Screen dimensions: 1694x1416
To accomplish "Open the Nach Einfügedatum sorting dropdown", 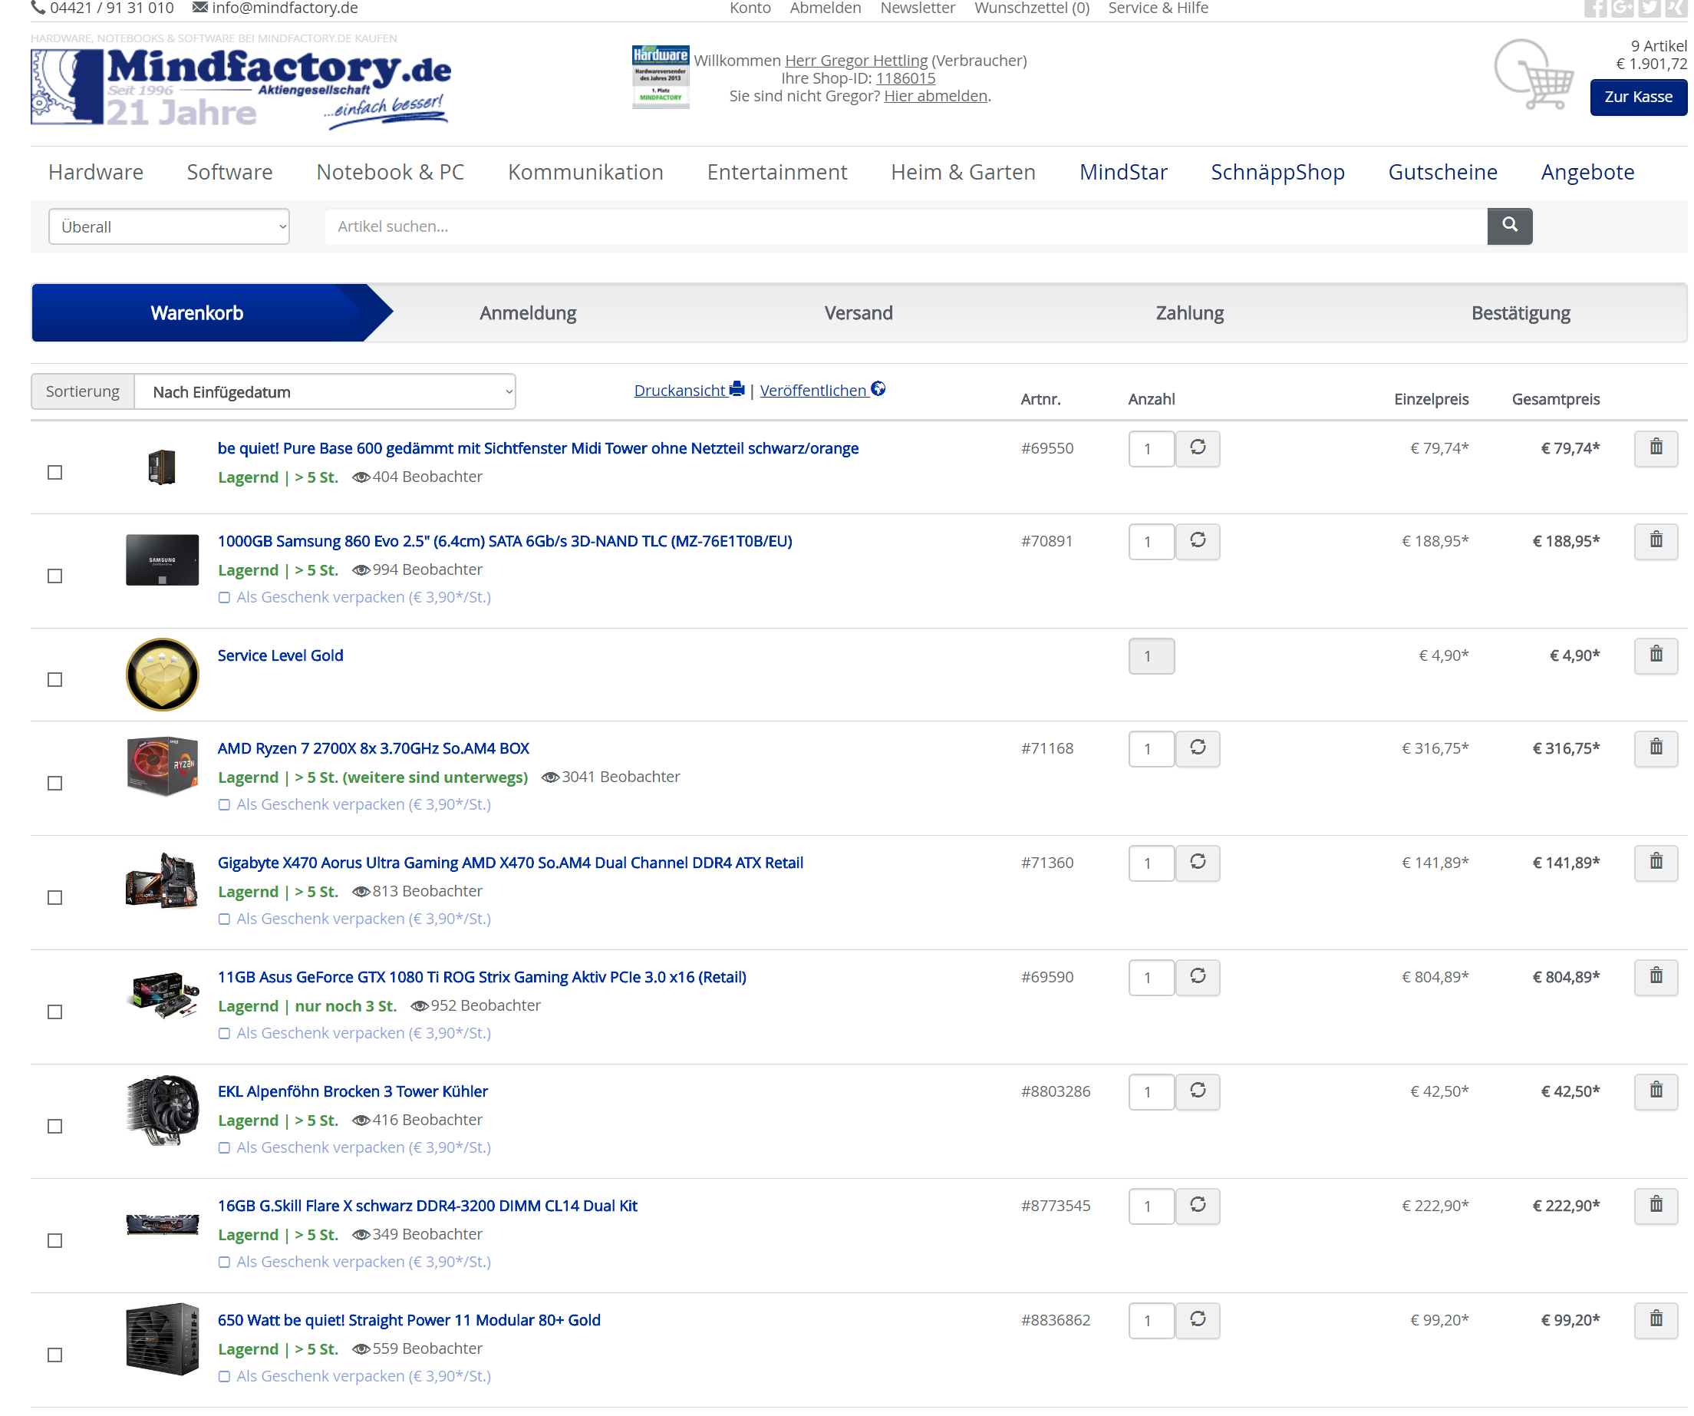I will point(325,391).
